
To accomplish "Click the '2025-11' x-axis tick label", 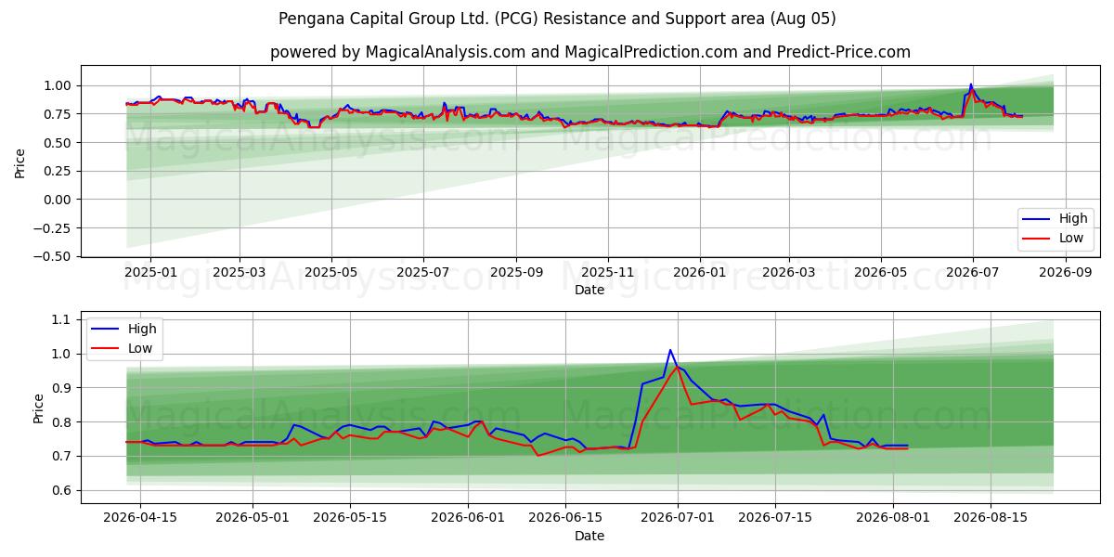I will (x=608, y=273).
